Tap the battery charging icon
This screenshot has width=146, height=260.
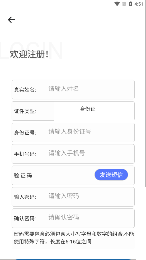coord(131,4)
